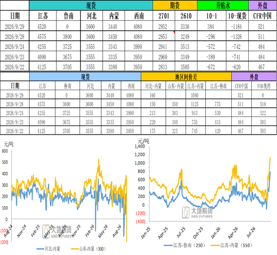This screenshot has width=277, height=255.
Task: Click the Apr-26 label on right chart axis
Action: 233,233
